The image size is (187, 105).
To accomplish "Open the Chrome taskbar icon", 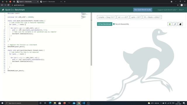I will [79, 103].
